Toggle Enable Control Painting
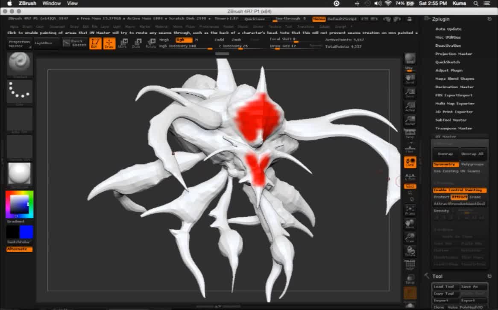Viewport: 498px width, 310px height. click(x=460, y=190)
